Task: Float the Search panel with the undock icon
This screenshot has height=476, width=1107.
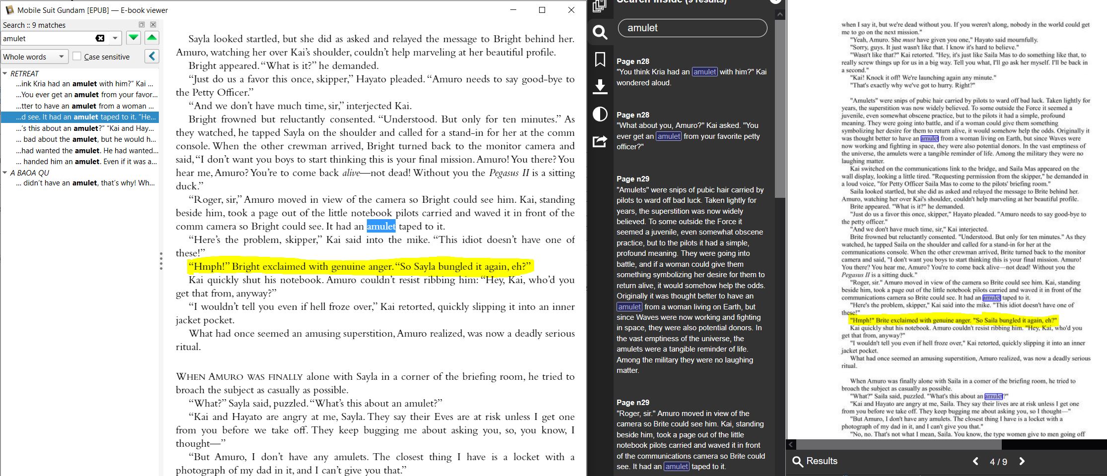Action: [x=141, y=25]
